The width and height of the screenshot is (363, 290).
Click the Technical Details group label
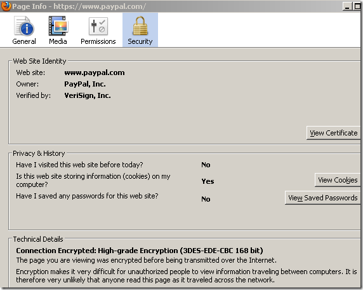point(38,239)
